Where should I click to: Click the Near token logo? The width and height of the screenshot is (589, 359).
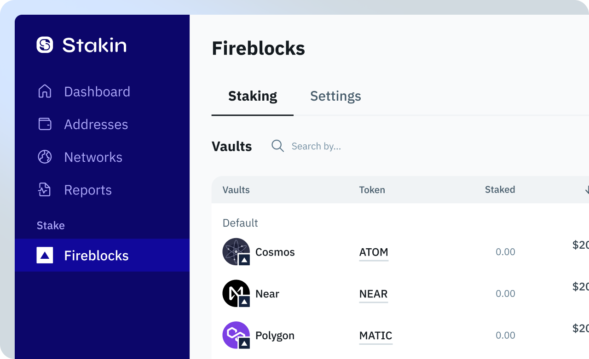tap(236, 293)
